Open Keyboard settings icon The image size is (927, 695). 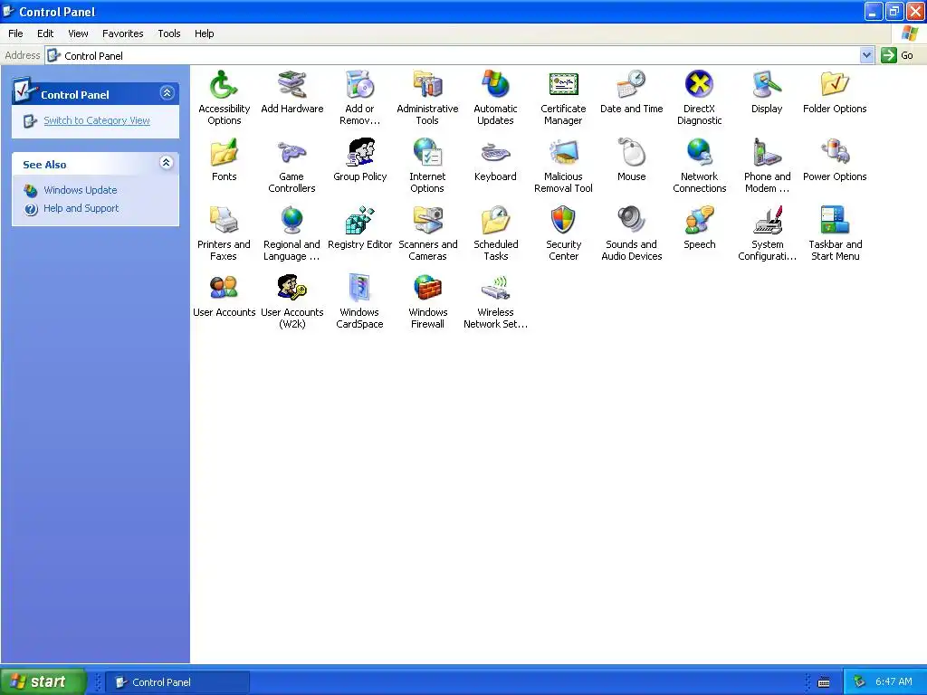(x=495, y=152)
